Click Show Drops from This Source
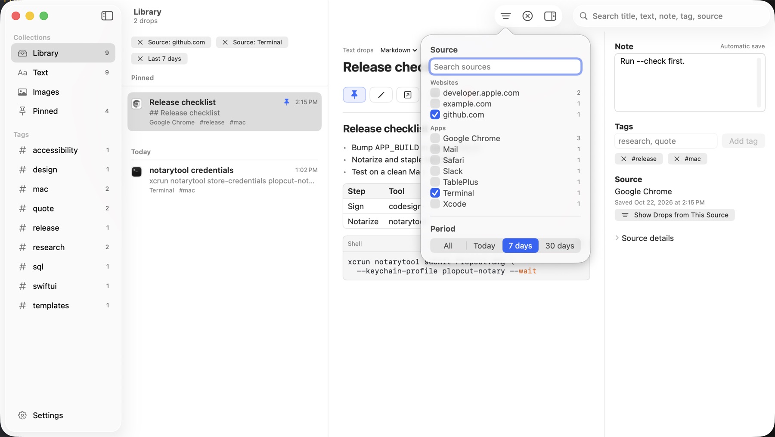 (675, 215)
